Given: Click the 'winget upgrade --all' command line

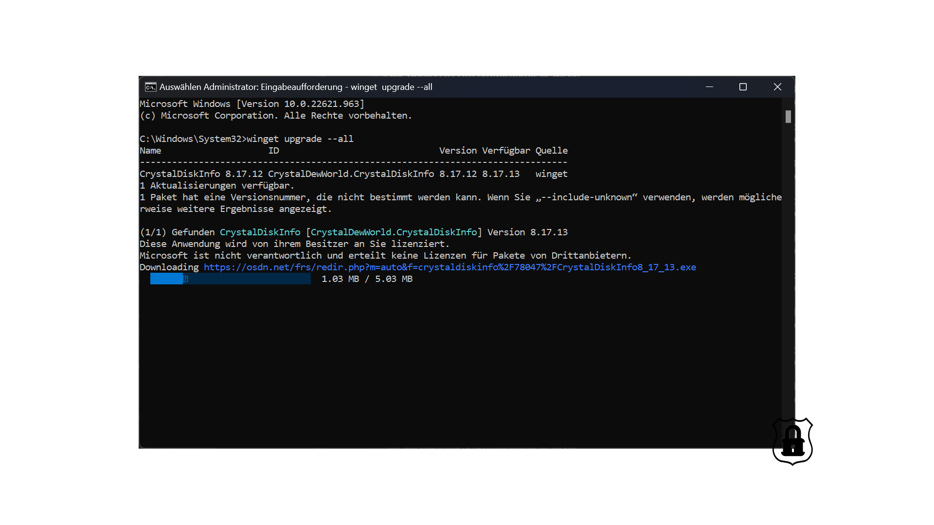Looking at the screenshot, I should click(x=246, y=139).
